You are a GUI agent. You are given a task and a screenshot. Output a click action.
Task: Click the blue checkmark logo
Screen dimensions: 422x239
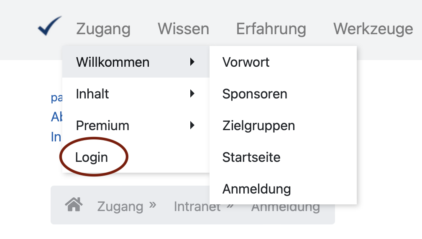(x=49, y=26)
